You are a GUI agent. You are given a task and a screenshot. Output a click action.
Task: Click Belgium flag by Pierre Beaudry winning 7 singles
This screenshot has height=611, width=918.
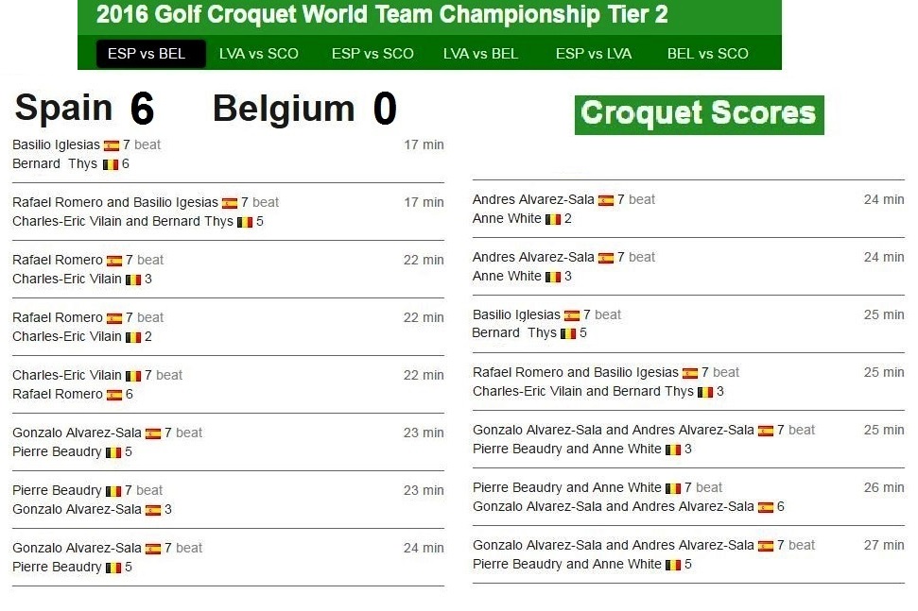tap(113, 491)
